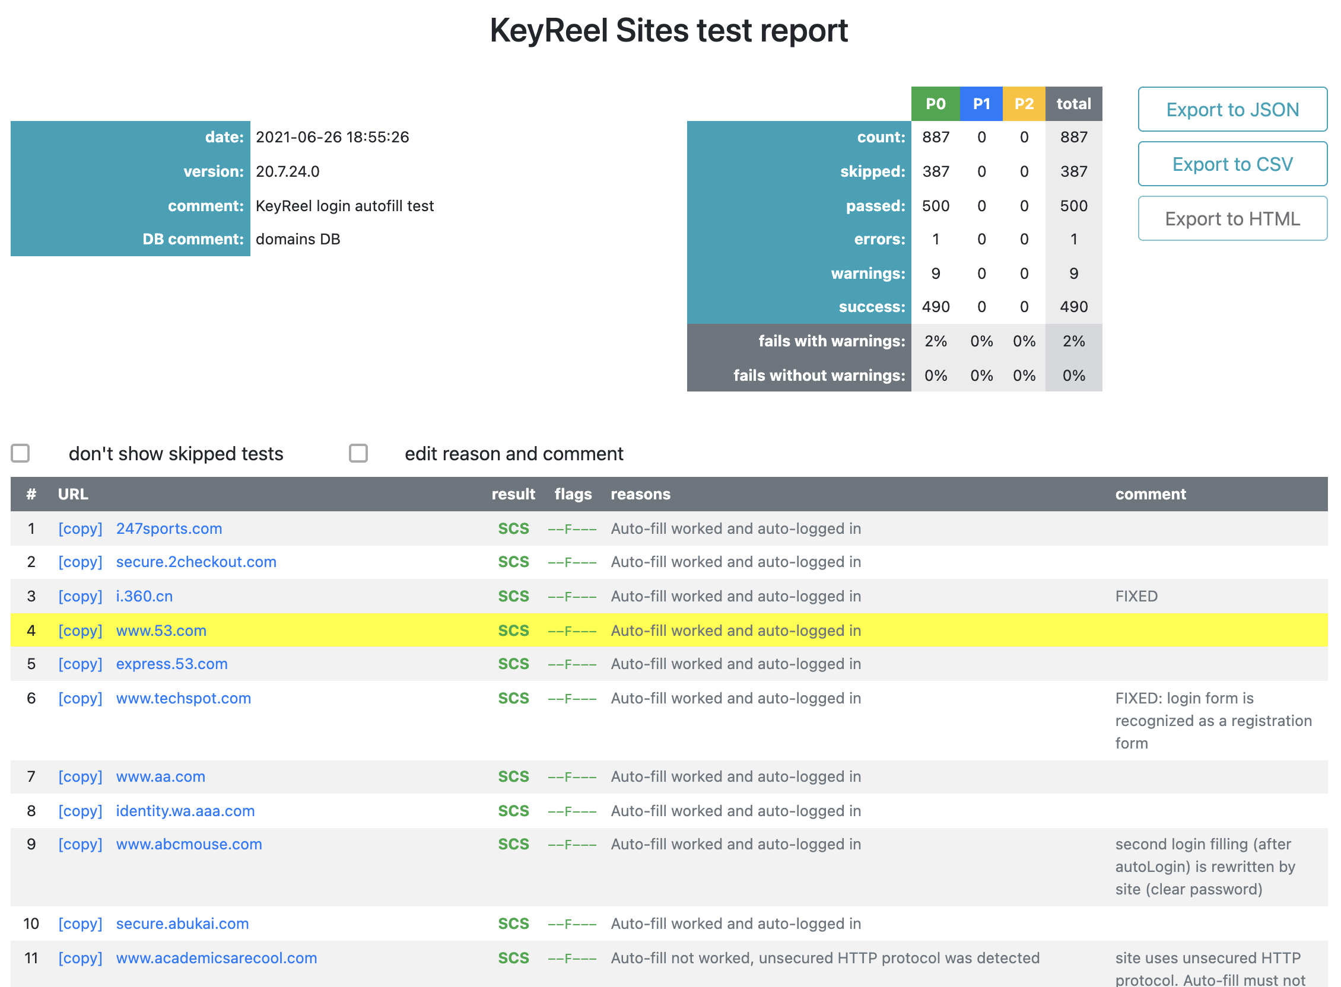Open the www.abcmouse.com link
The height and width of the screenshot is (987, 1341).
tap(189, 845)
